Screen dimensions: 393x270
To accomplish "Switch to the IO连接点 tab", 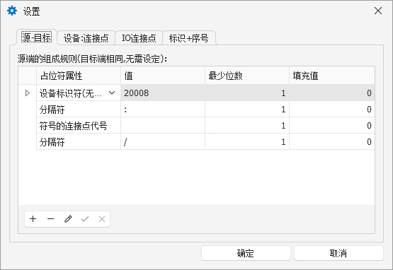I will click(139, 38).
